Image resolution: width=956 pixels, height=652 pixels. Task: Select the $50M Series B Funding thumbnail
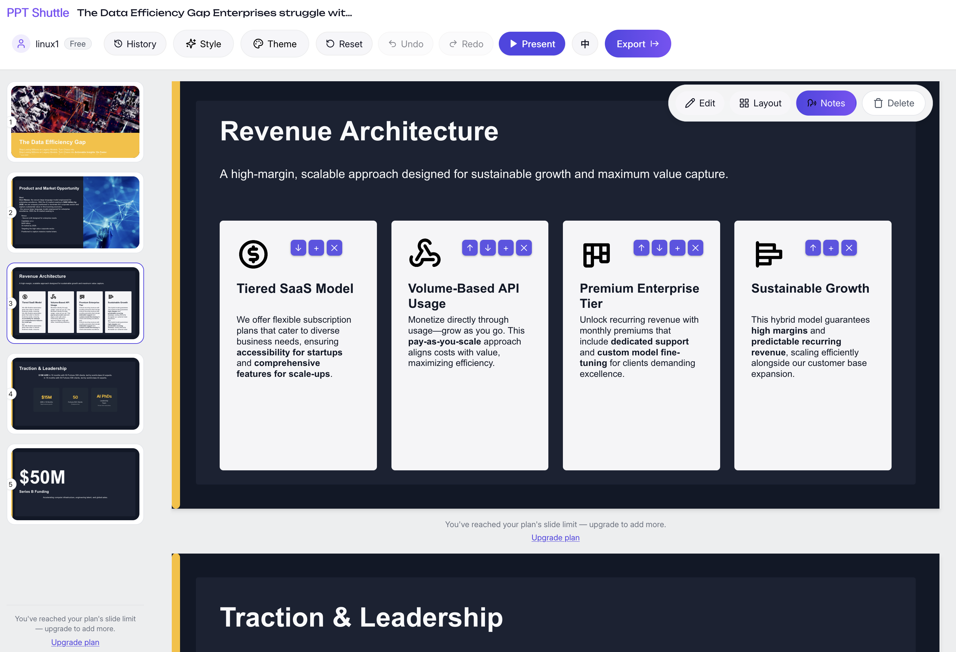pos(75,484)
